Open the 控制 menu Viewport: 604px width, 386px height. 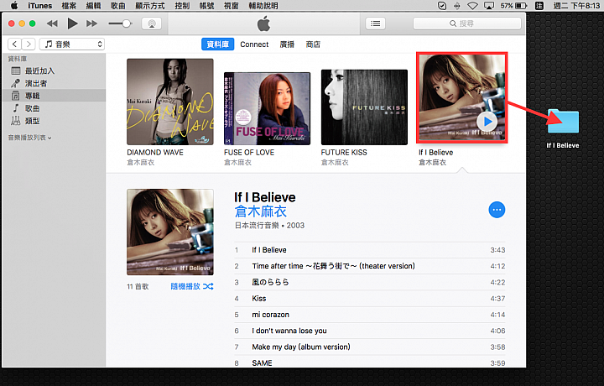[x=182, y=6]
